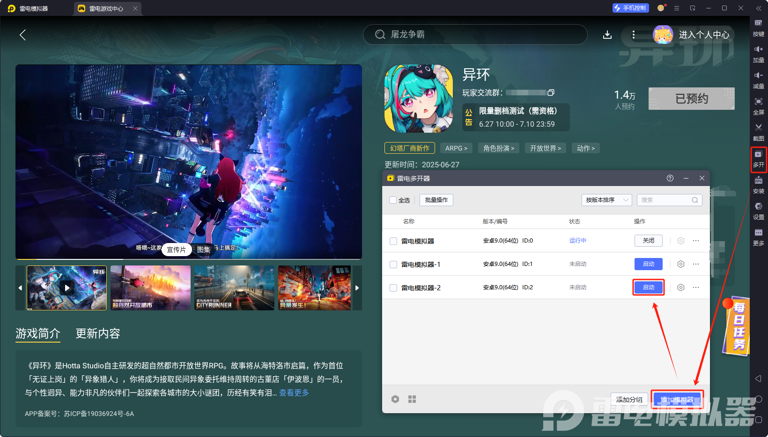Open the 动作 category tag
The image size is (768, 437).
click(586, 148)
